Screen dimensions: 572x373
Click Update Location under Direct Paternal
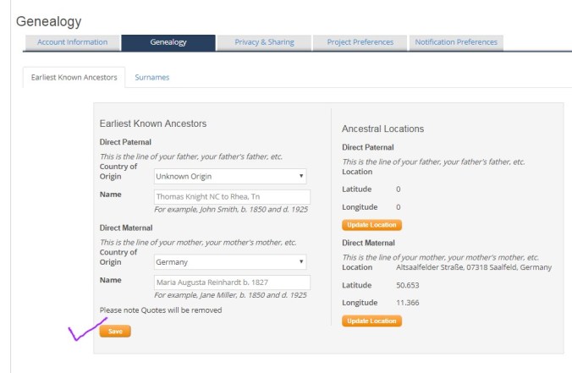coord(371,225)
